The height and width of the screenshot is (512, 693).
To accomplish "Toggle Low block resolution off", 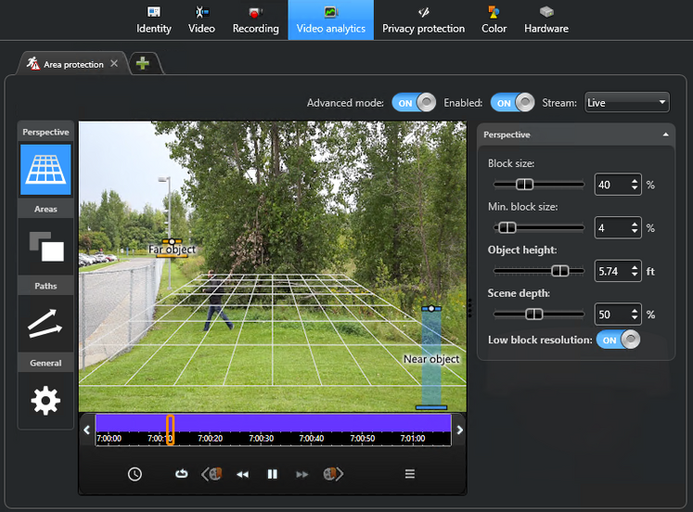I will tap(619, 339).
